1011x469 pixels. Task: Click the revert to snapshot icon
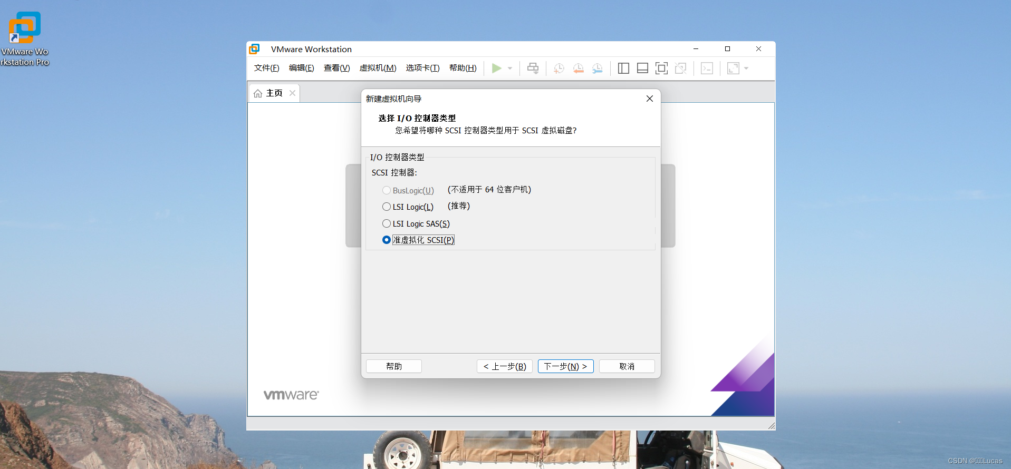pyautogui.click(x=579, y=68)
